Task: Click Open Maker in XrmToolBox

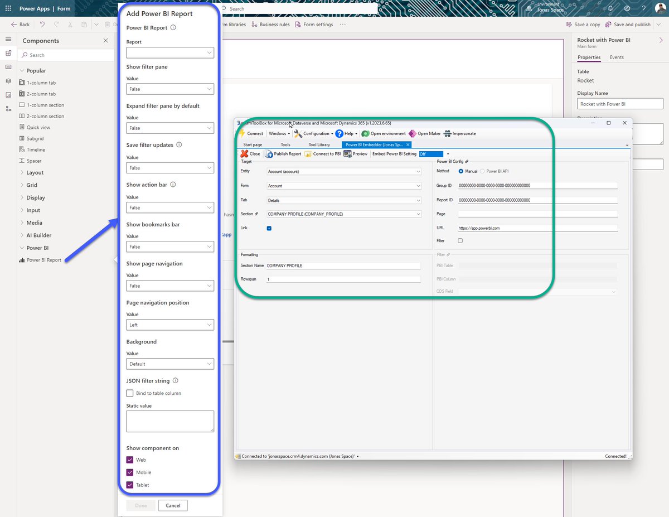Action: point(425,133)
